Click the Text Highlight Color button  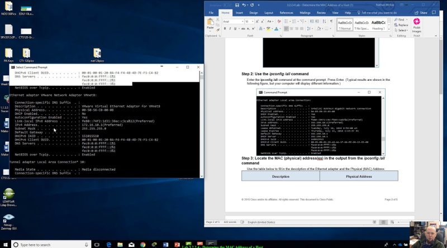269,29
